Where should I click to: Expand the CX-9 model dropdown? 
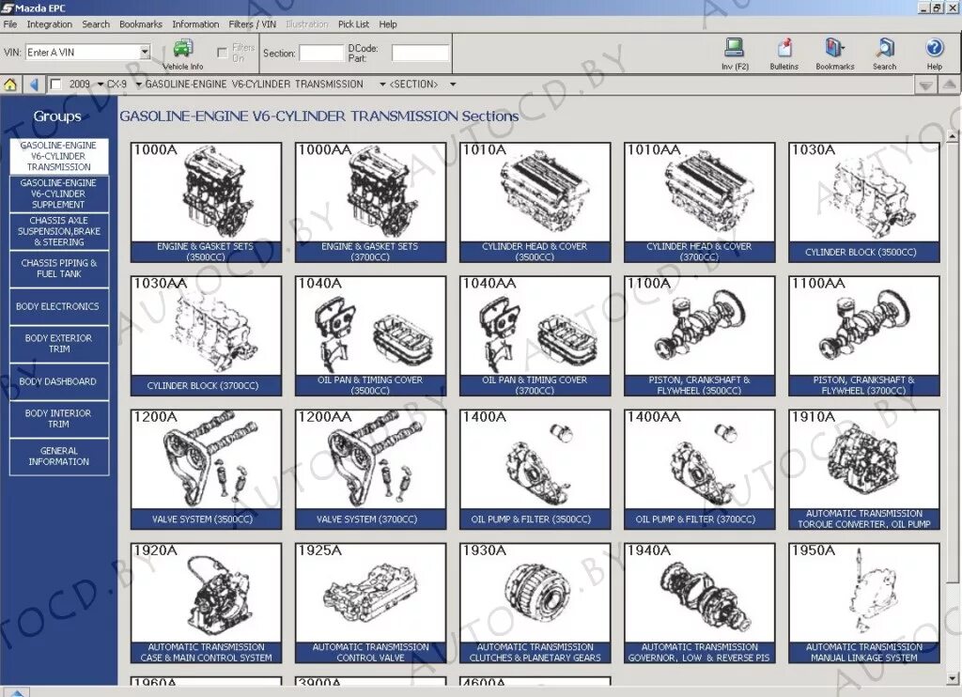click(x=139, y=84)
